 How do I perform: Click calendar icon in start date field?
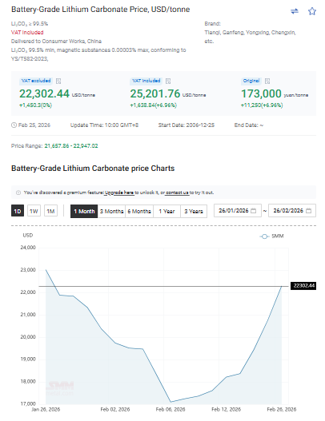[x=253, y=211]
